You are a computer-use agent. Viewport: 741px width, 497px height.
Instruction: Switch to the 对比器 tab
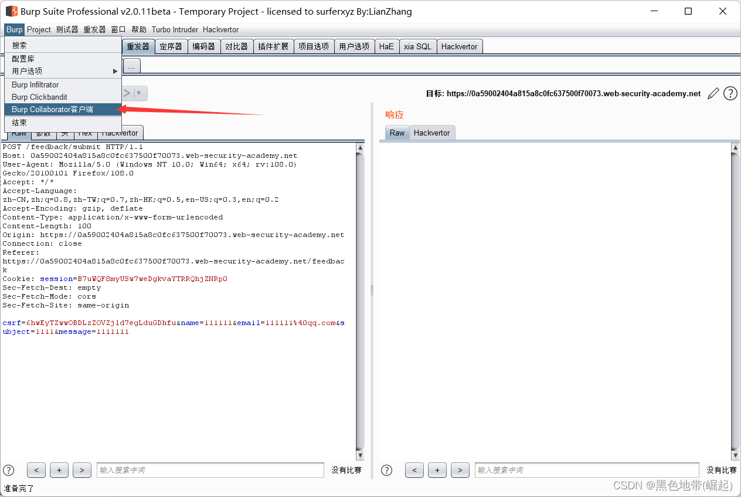pos(237,46)
